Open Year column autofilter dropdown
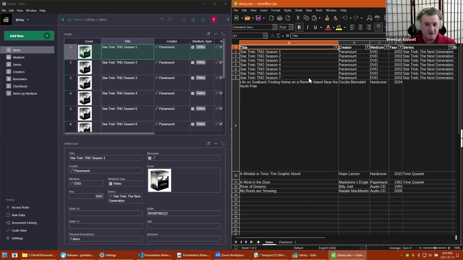The width and height of the screenshot is (463, 260). (x=400, y=47)
